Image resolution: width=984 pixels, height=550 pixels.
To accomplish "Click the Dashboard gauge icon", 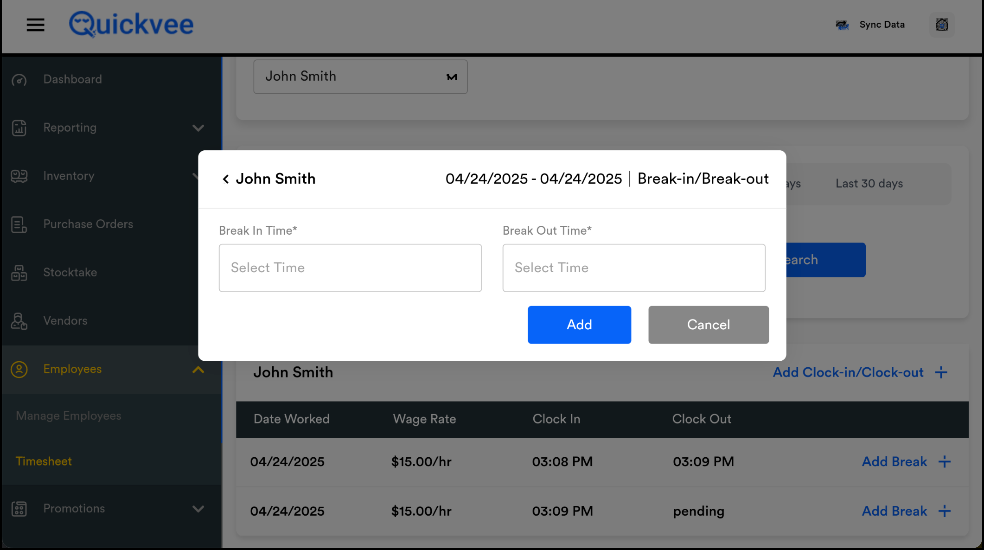I will [19, 80].
